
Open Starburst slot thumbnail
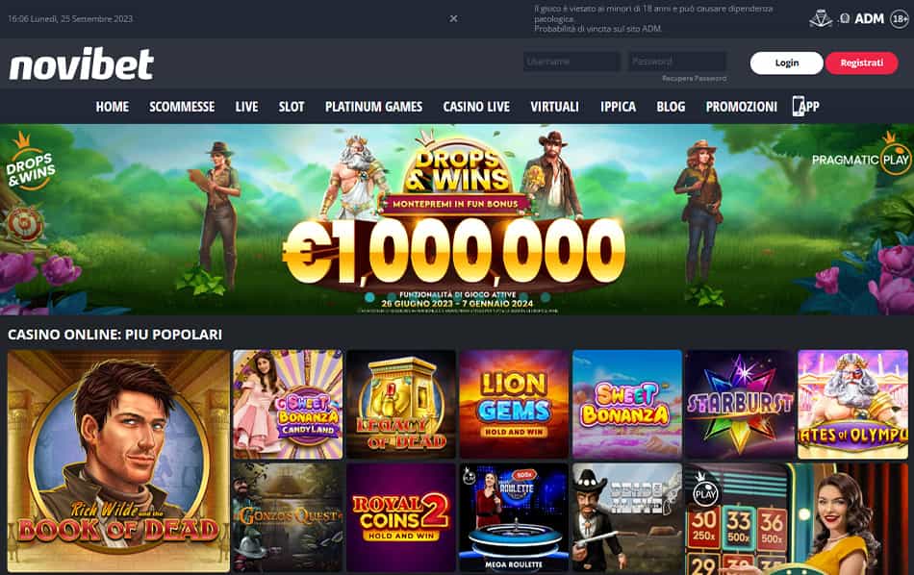[740, 404]
